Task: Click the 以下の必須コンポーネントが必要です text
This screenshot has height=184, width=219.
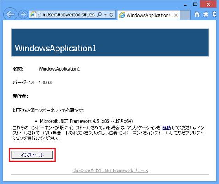Action: point(48,110)
